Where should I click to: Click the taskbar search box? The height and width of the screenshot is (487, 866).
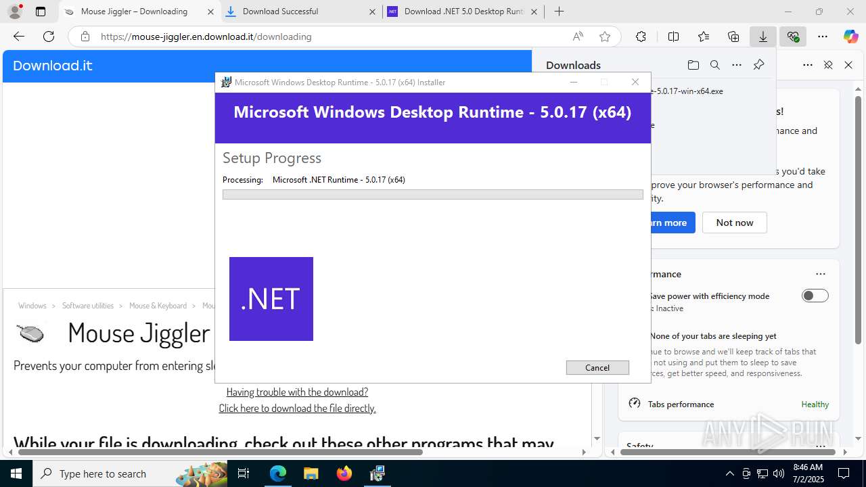(x=131, y=473)
